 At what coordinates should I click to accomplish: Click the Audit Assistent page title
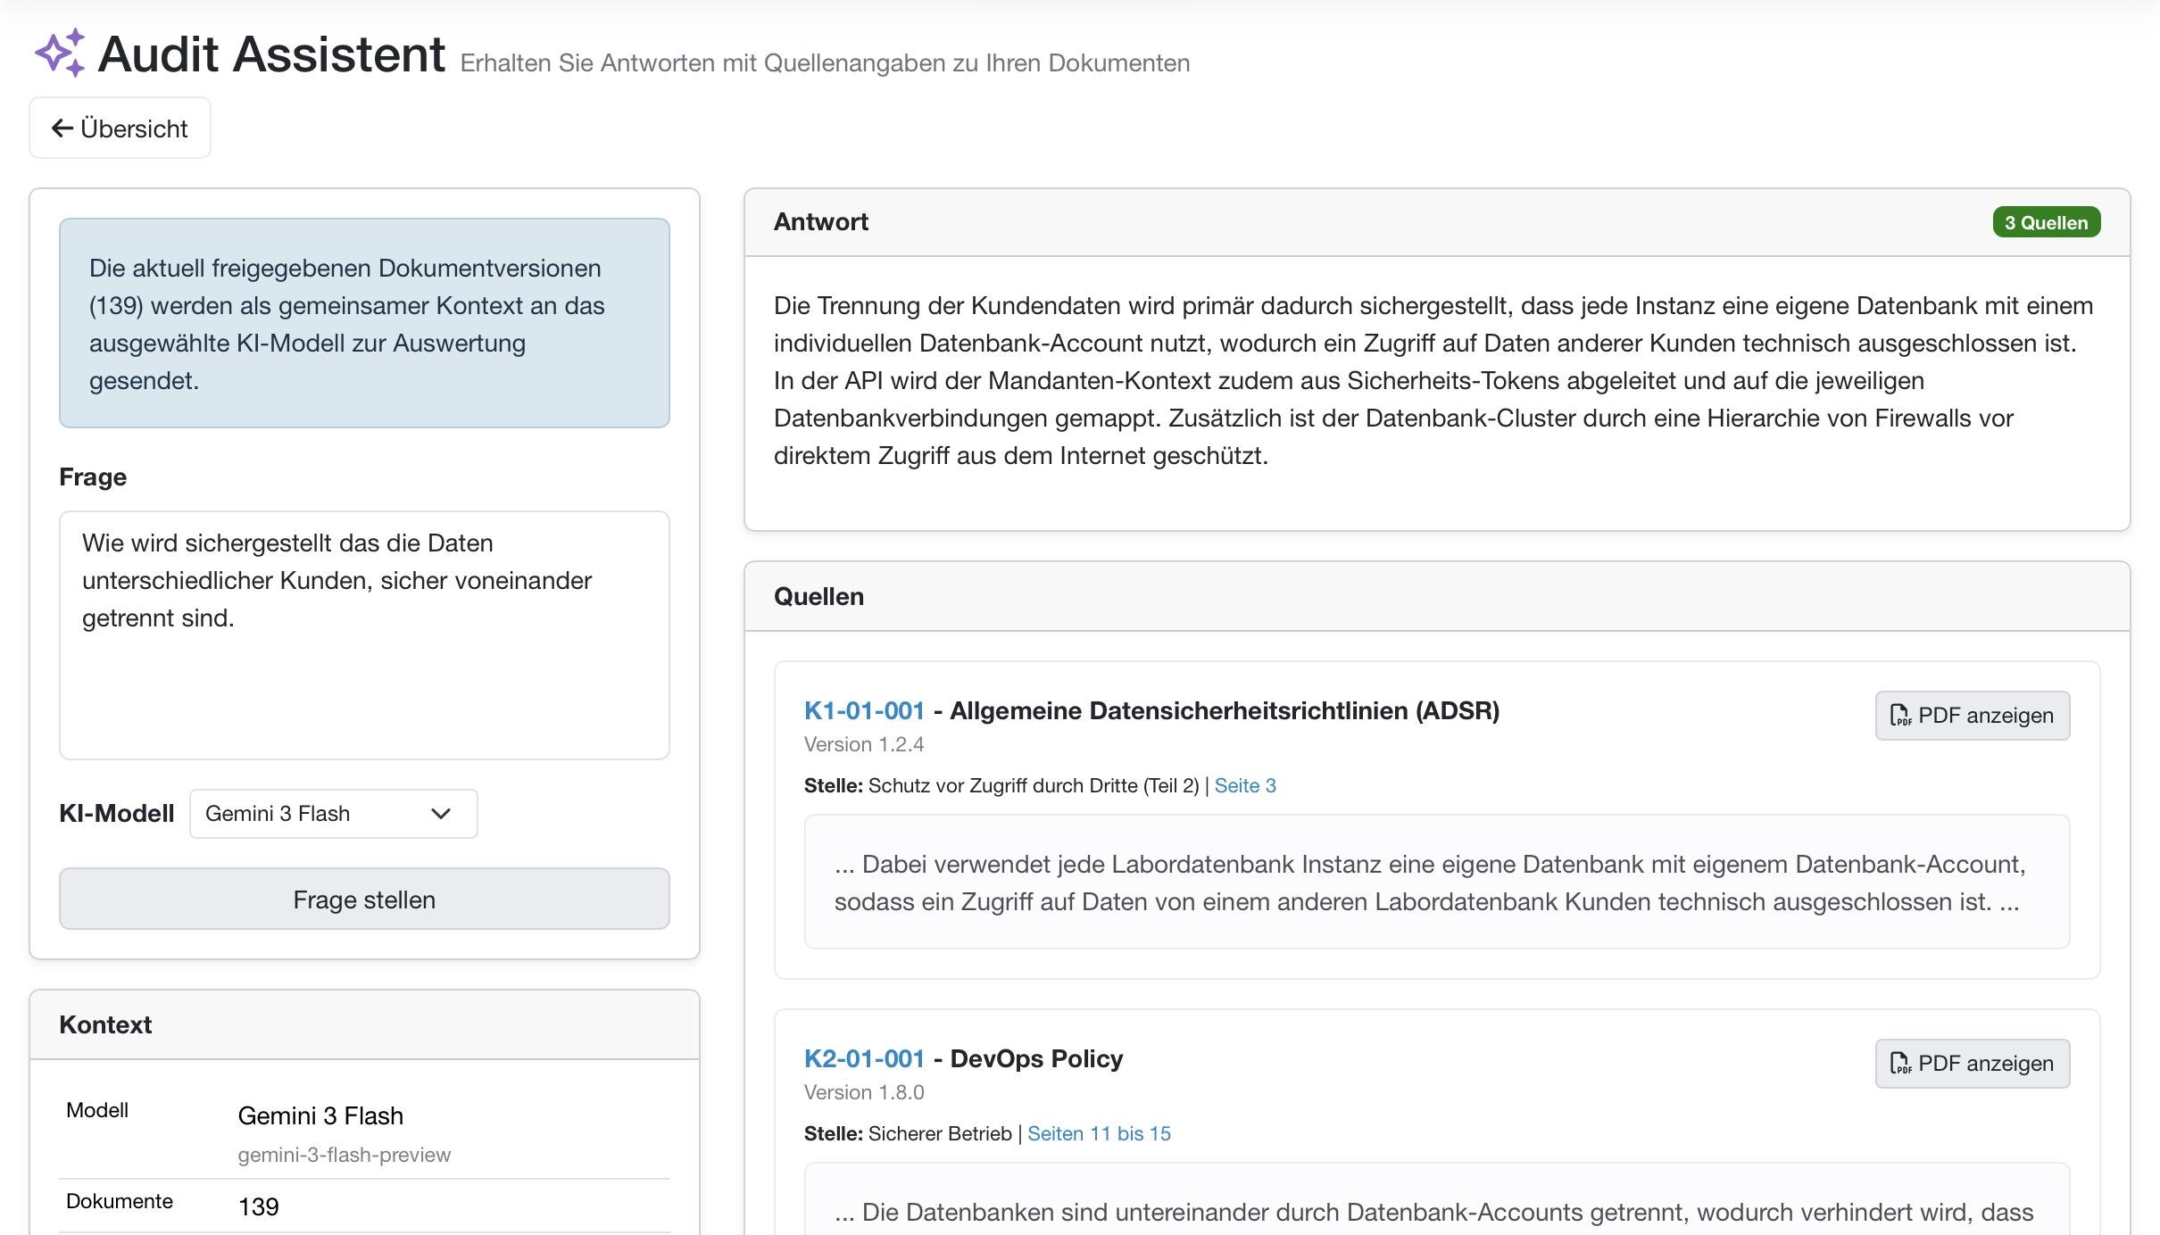[x=271, y=54]
